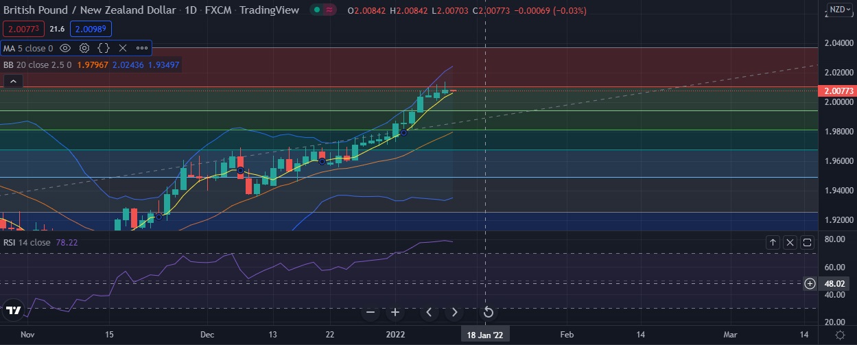Select the MA 5 close indicator label
857x345 pixels.
point(28,48)
